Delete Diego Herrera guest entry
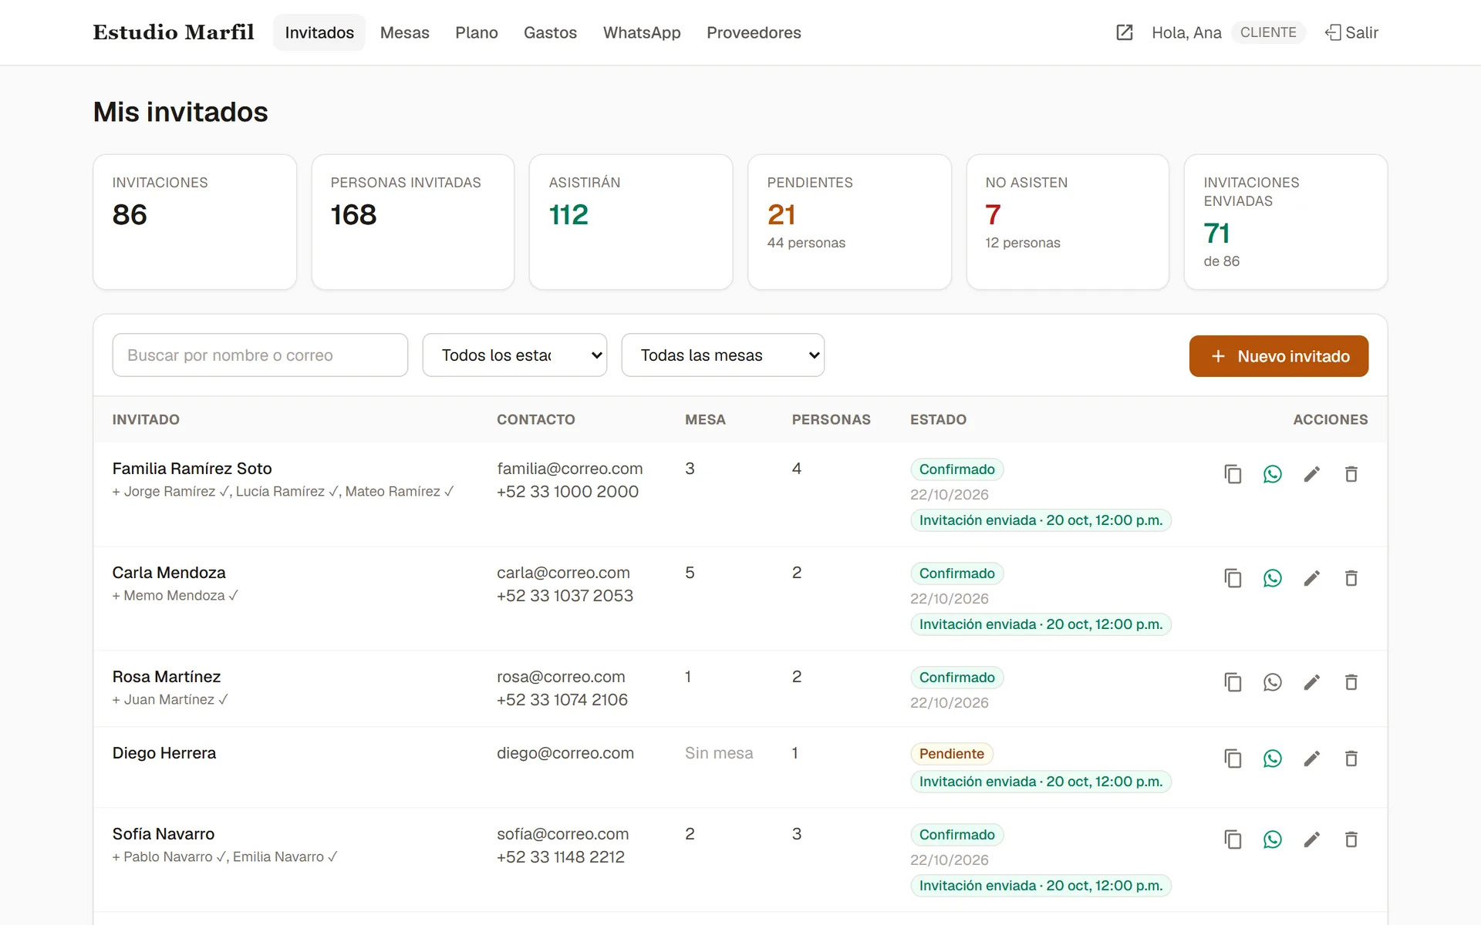This screenshot has height=925, width=1481. 1351,758
